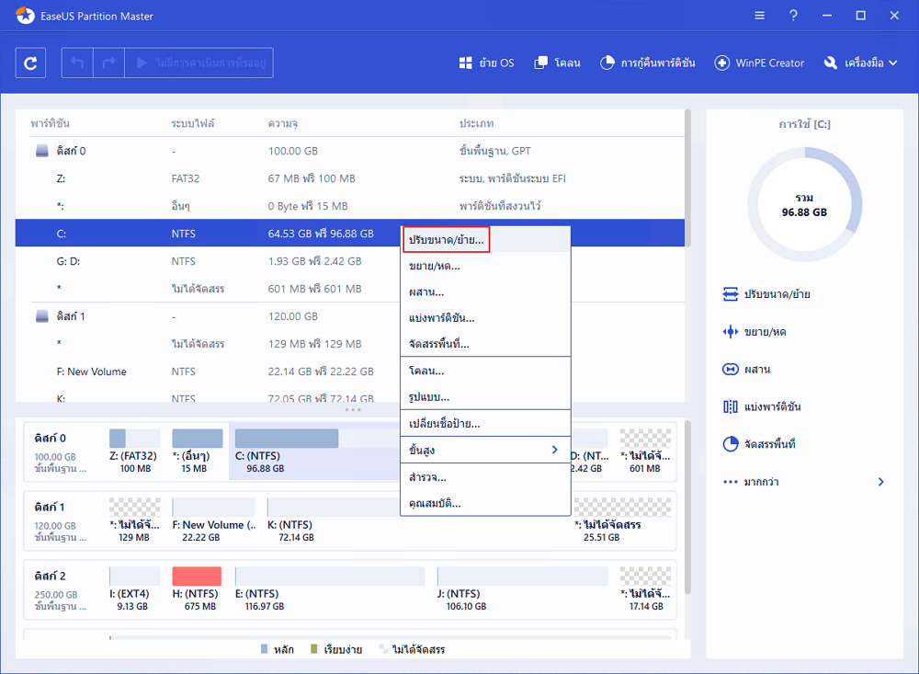Screen dimensions: 919x674
Task: Select J: (NTFS) 106.10 GB block
Action: (x=522, y=588)
